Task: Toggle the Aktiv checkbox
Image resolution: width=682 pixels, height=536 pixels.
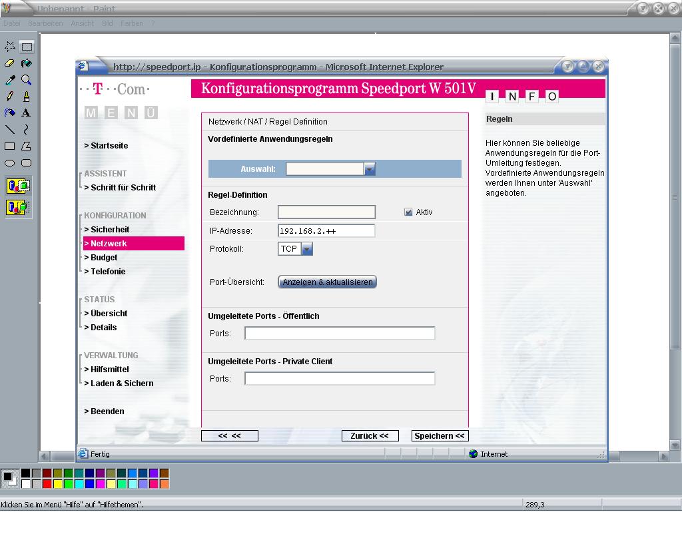Action: (409, 212)
